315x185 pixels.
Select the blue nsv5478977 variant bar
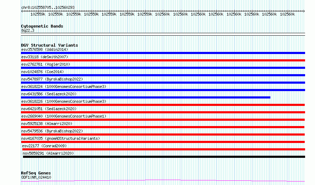click(163, 83)
